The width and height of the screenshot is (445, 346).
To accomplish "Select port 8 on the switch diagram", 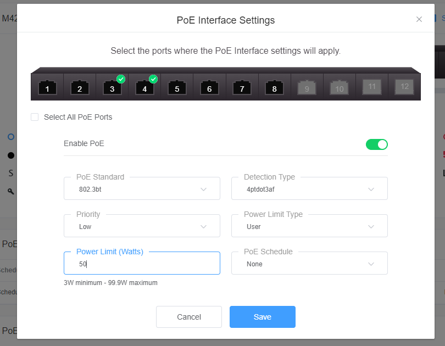I will tap(275, 88).
